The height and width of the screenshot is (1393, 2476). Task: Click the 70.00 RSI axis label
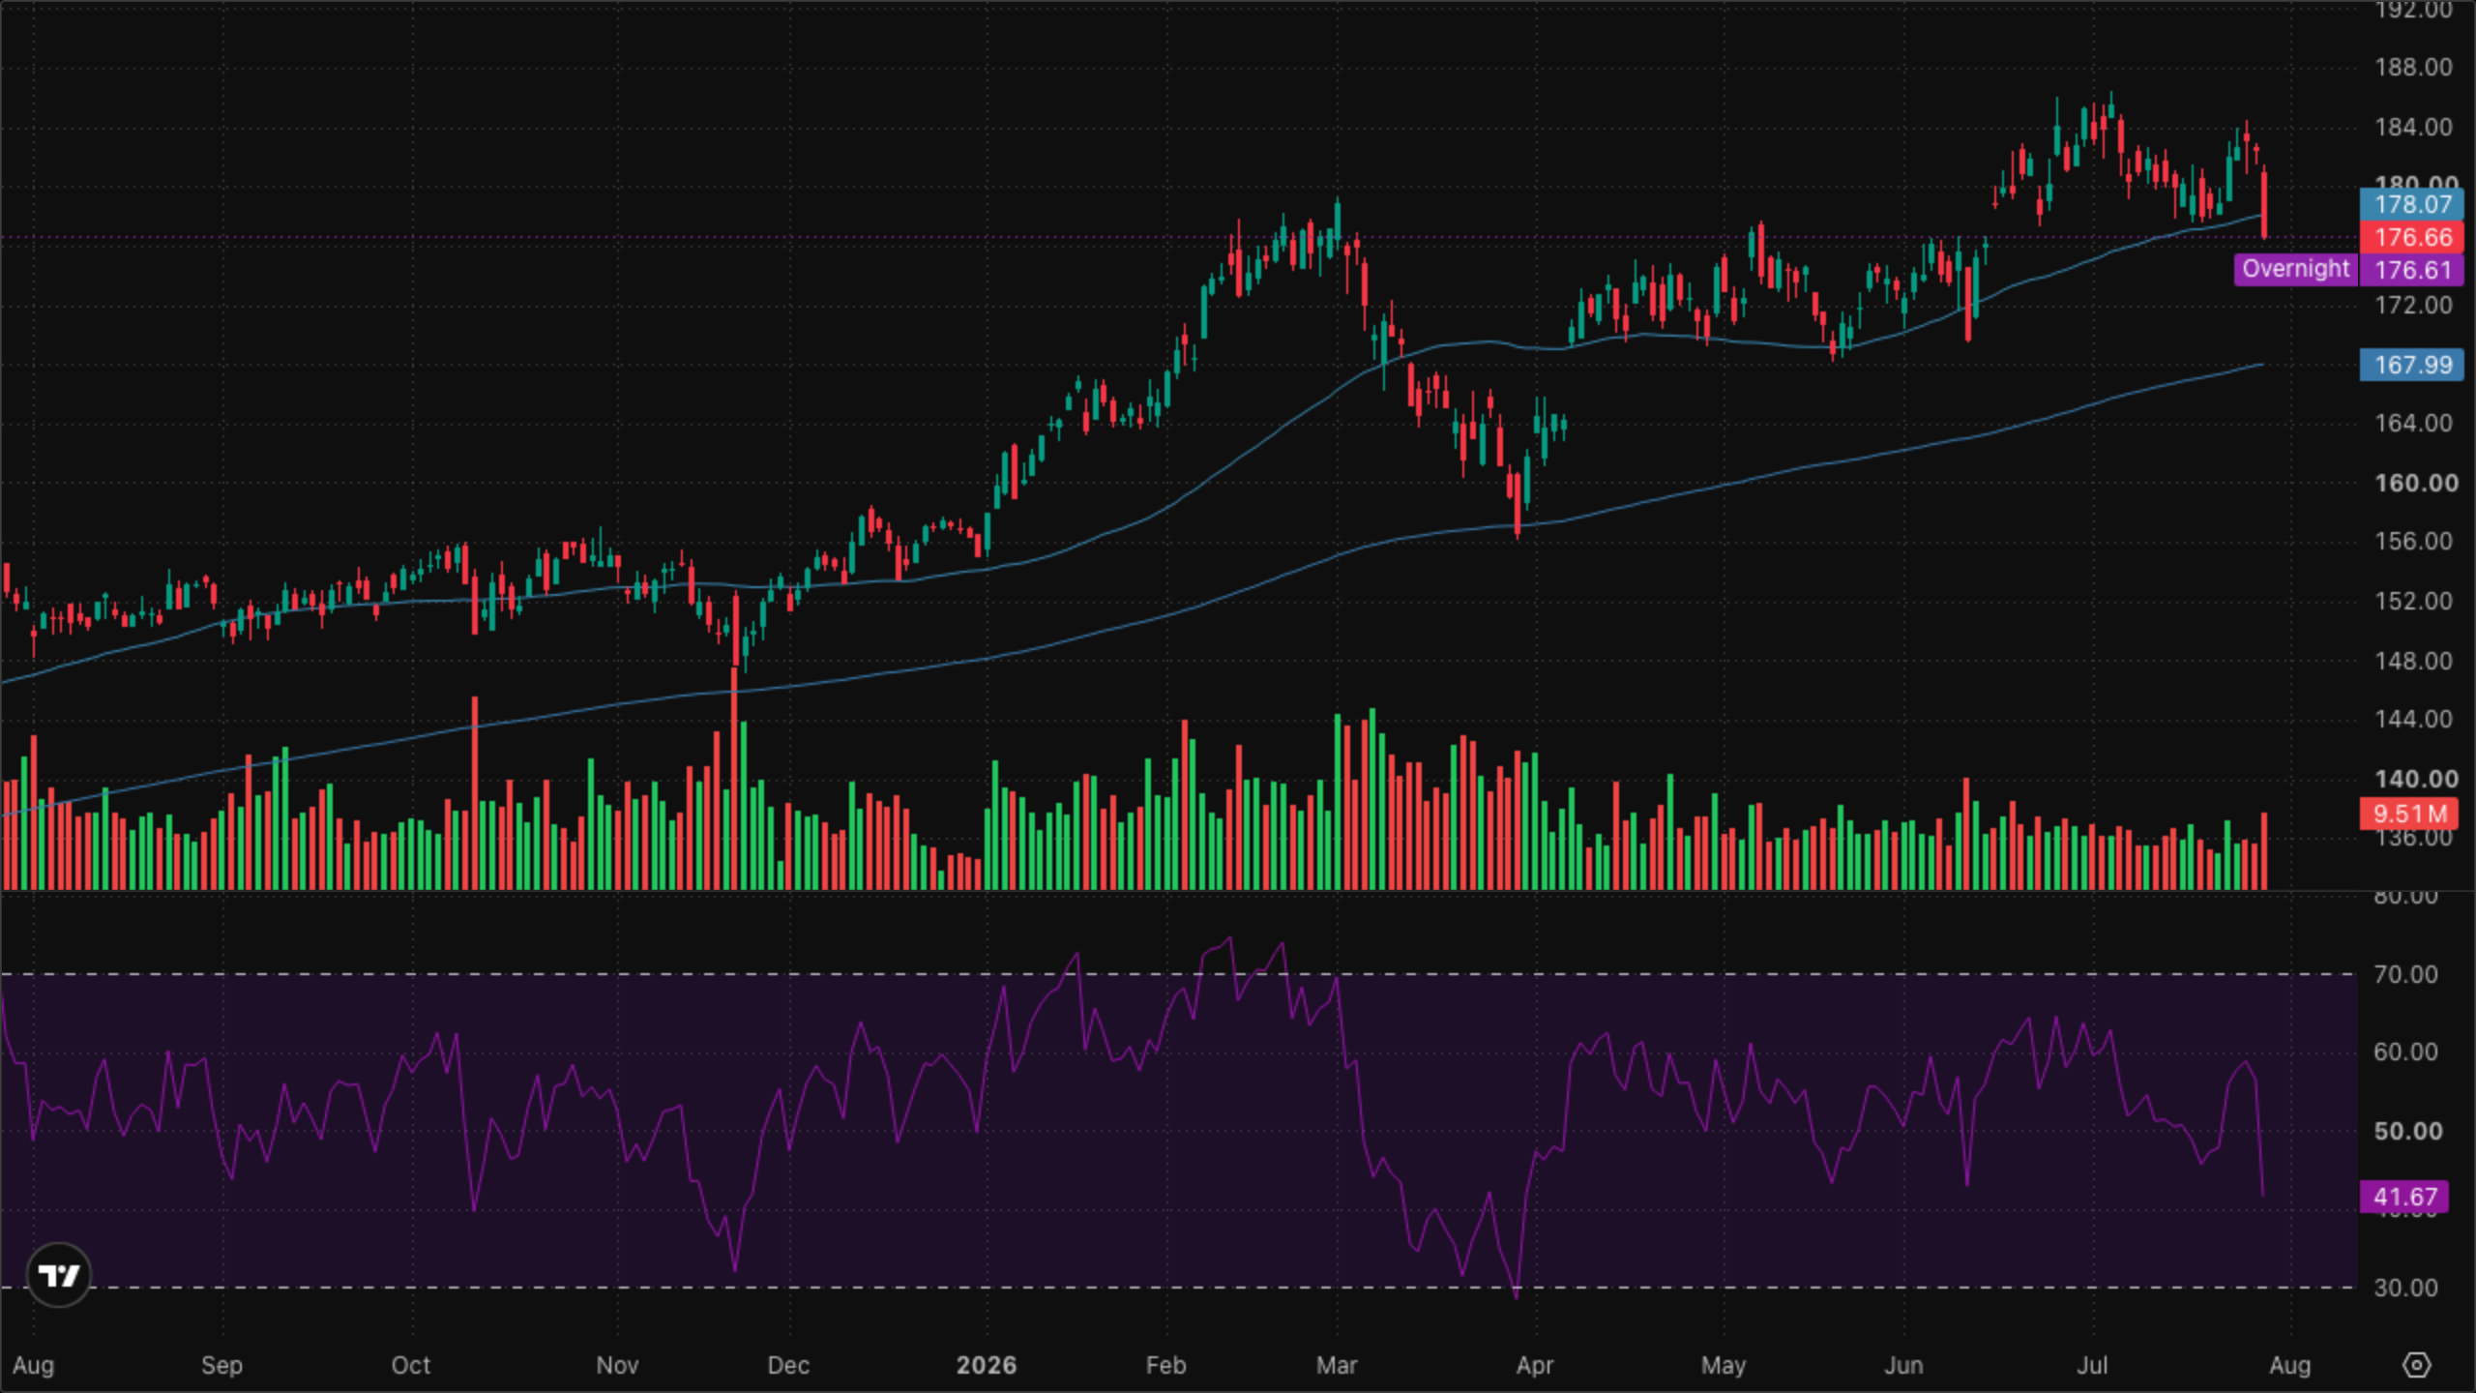(x=2405, y=974)
